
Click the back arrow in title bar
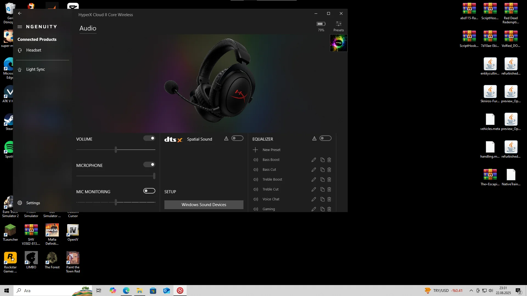point(20,13)
